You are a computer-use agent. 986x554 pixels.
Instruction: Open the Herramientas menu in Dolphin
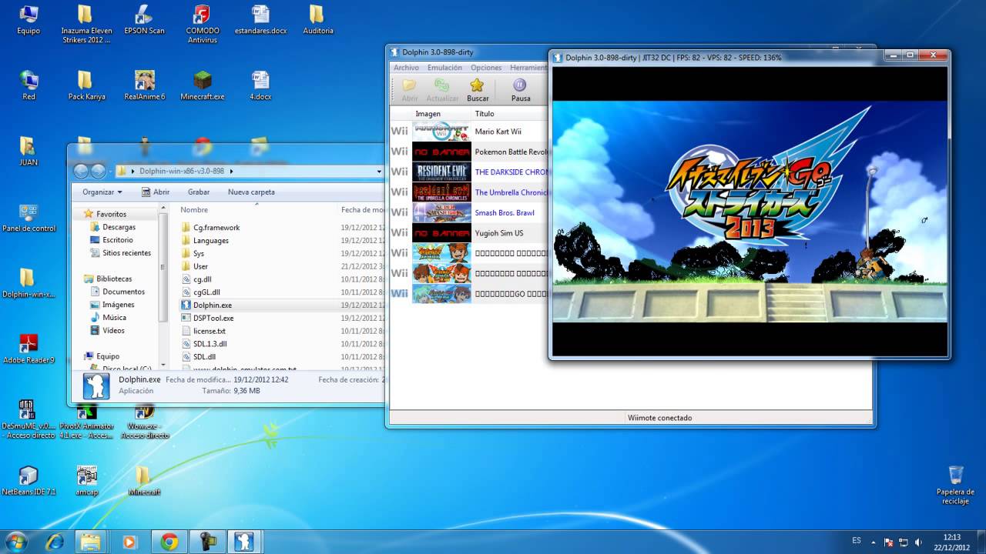coord(528,68)
